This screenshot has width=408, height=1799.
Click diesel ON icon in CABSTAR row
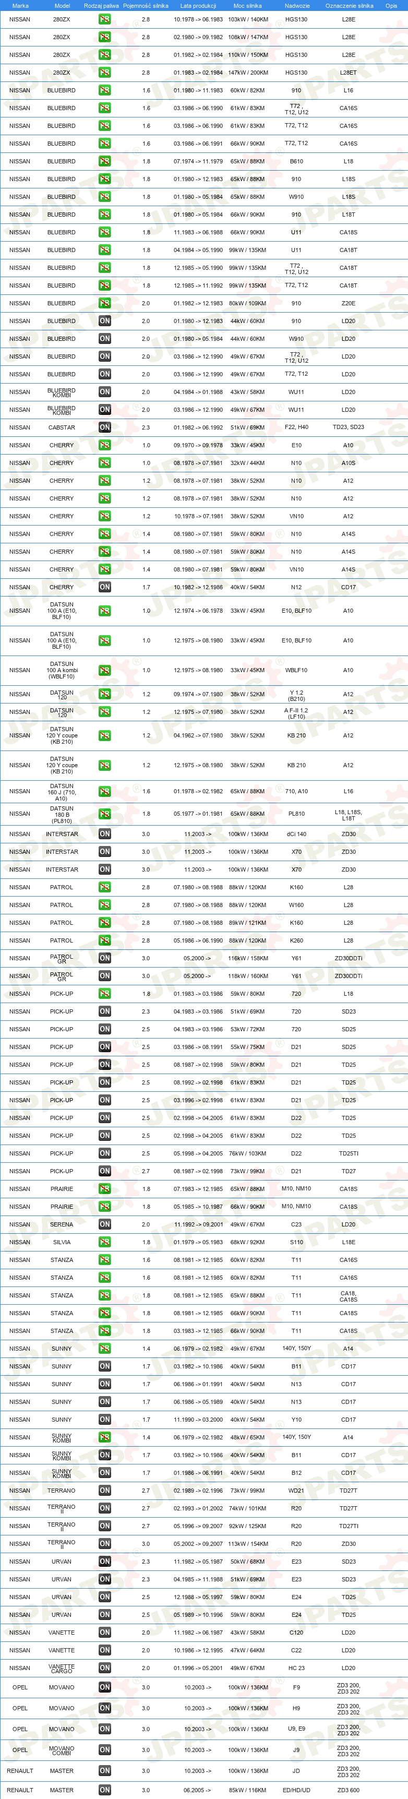click(104, 427)
